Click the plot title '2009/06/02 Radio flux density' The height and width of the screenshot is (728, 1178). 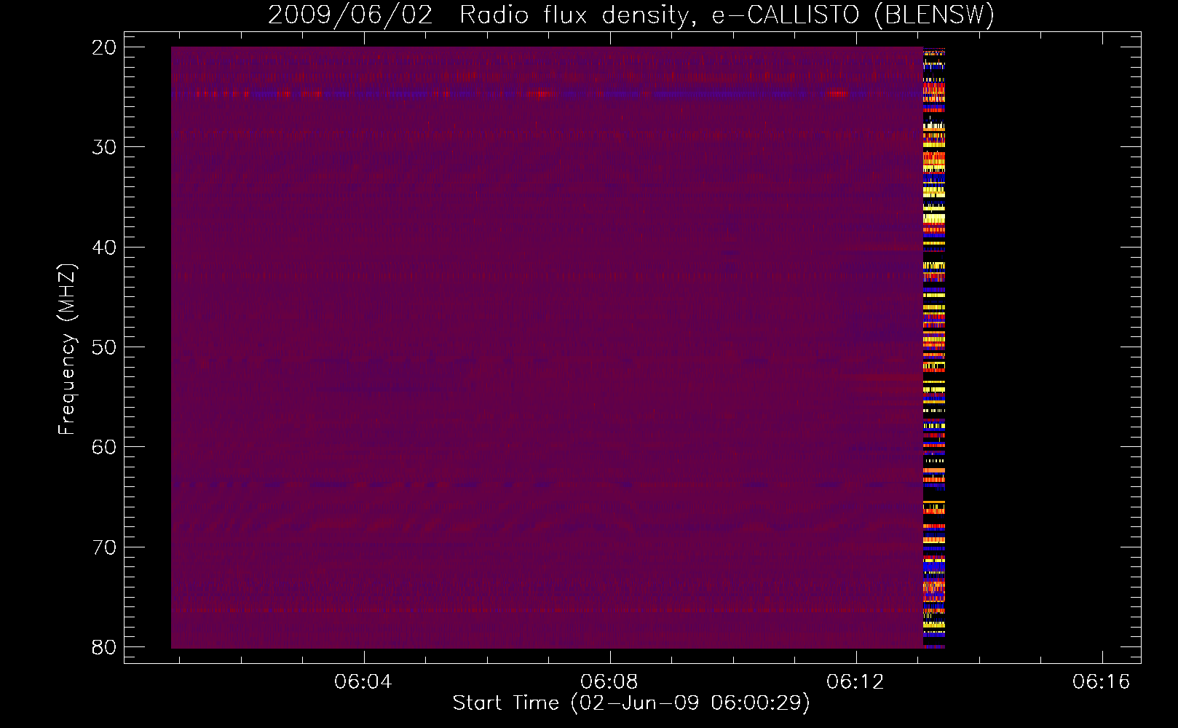[631, 15]
